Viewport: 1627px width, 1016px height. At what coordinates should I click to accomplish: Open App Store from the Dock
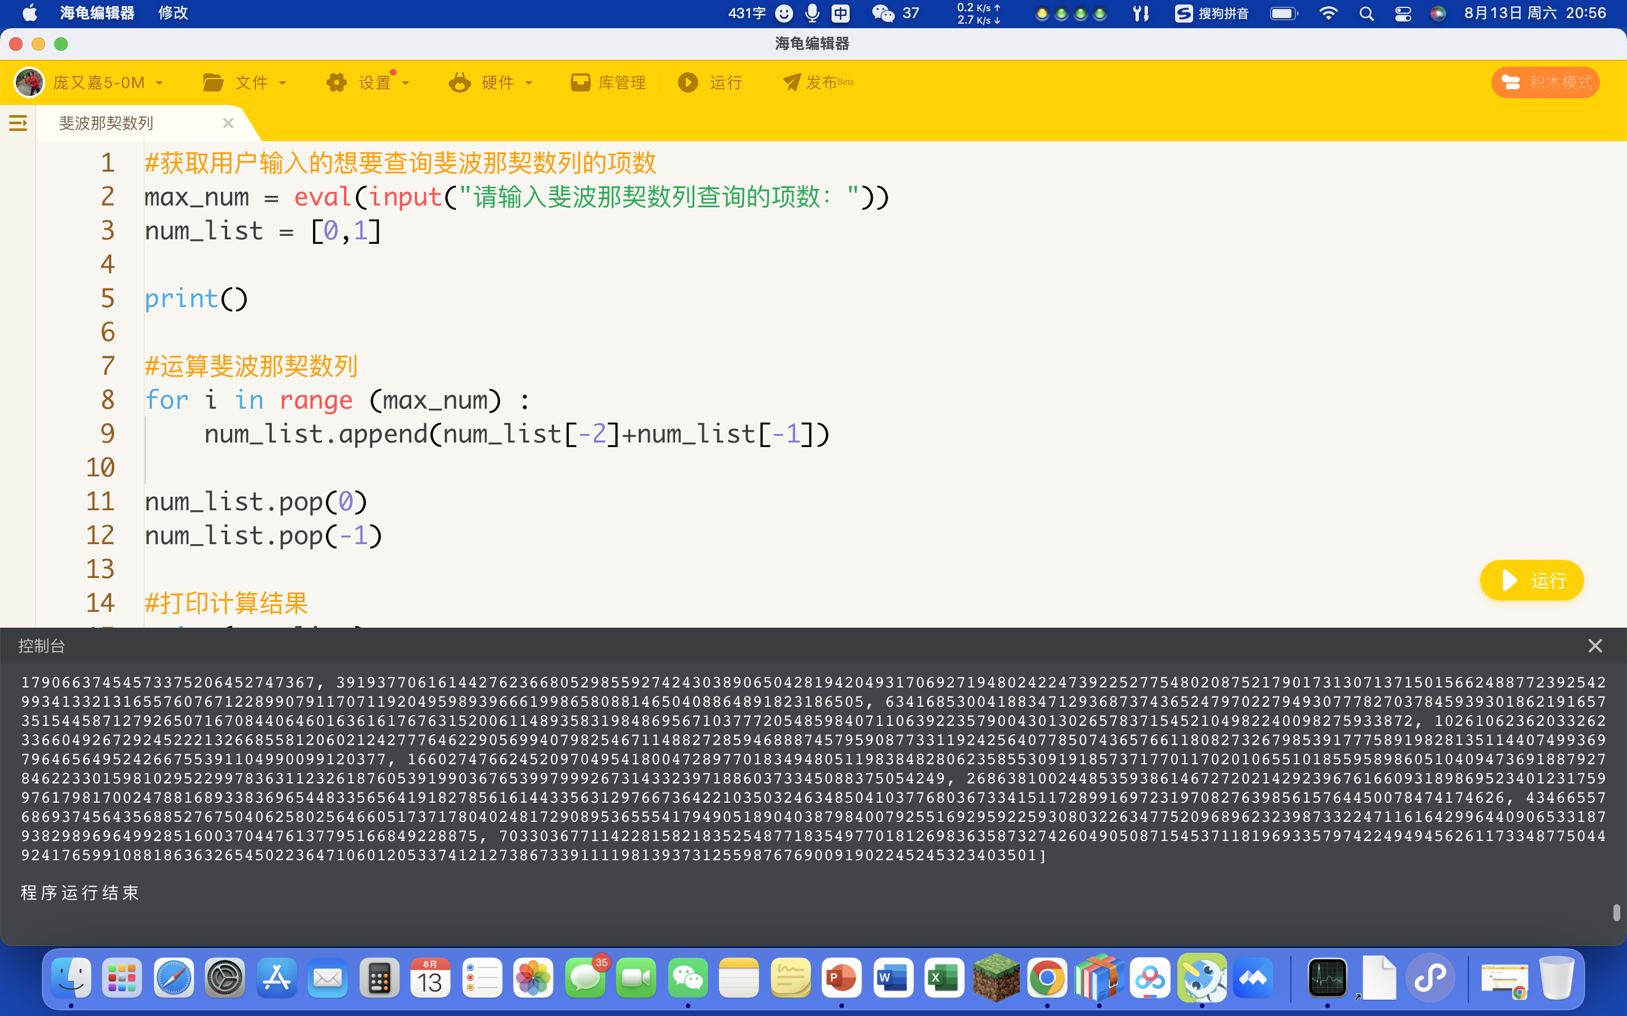pyautogui.click(x=276, y=977)
